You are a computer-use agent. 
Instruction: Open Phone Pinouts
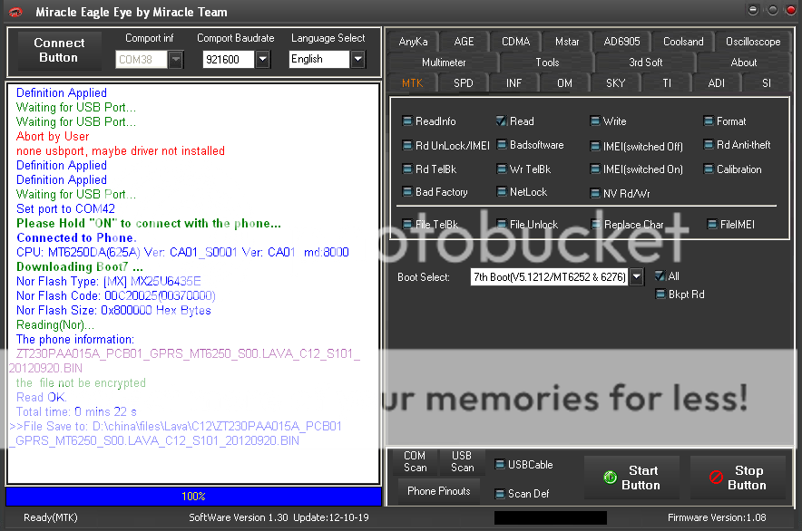tap(438, 491)
